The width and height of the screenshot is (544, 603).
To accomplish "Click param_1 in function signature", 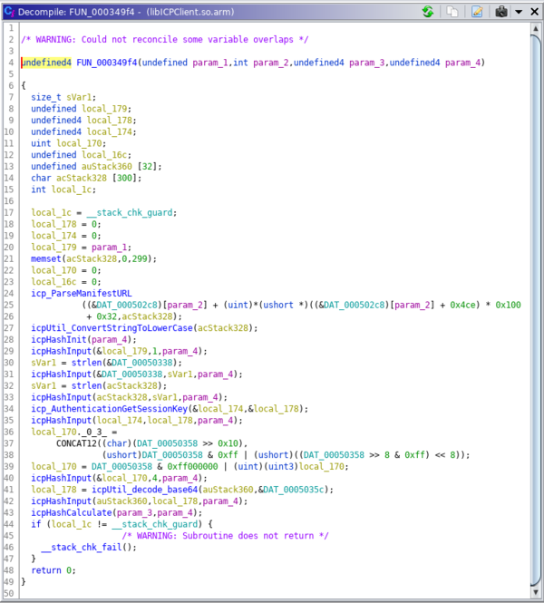I will tap(210, 63).
